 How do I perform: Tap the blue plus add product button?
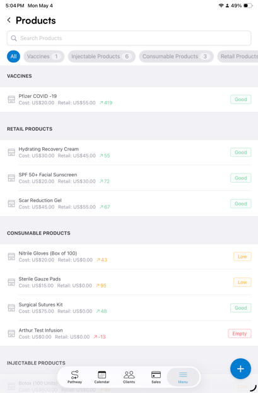click(x=240, y=369)
